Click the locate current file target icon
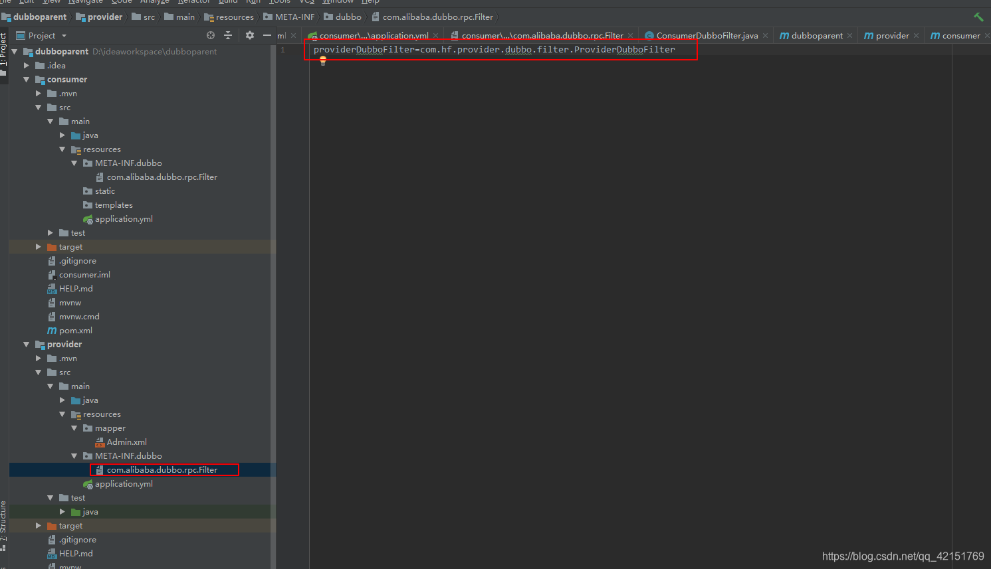Image resolution: width=991 pixels, height=569 pixels. click(211, 35)
